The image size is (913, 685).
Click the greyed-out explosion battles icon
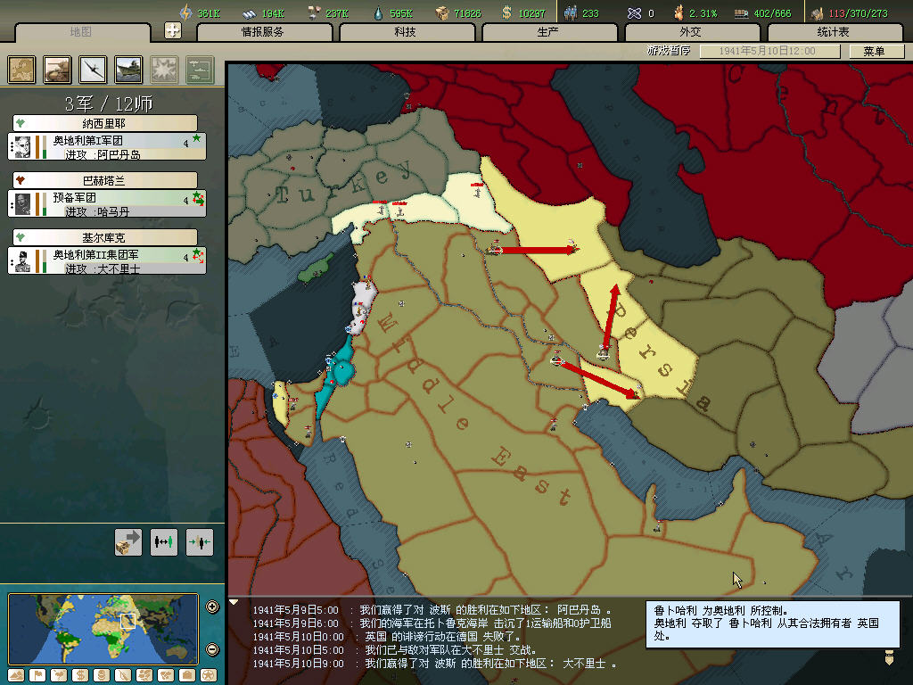(x=164, y=70)
